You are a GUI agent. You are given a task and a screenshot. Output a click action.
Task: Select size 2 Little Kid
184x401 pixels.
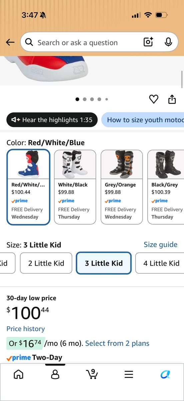click(46, 263)
